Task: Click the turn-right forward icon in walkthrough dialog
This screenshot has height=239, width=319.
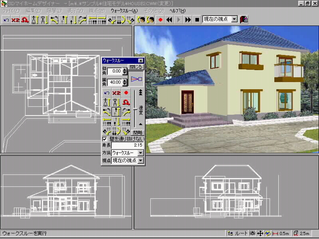Action: [x=126, y=112]
